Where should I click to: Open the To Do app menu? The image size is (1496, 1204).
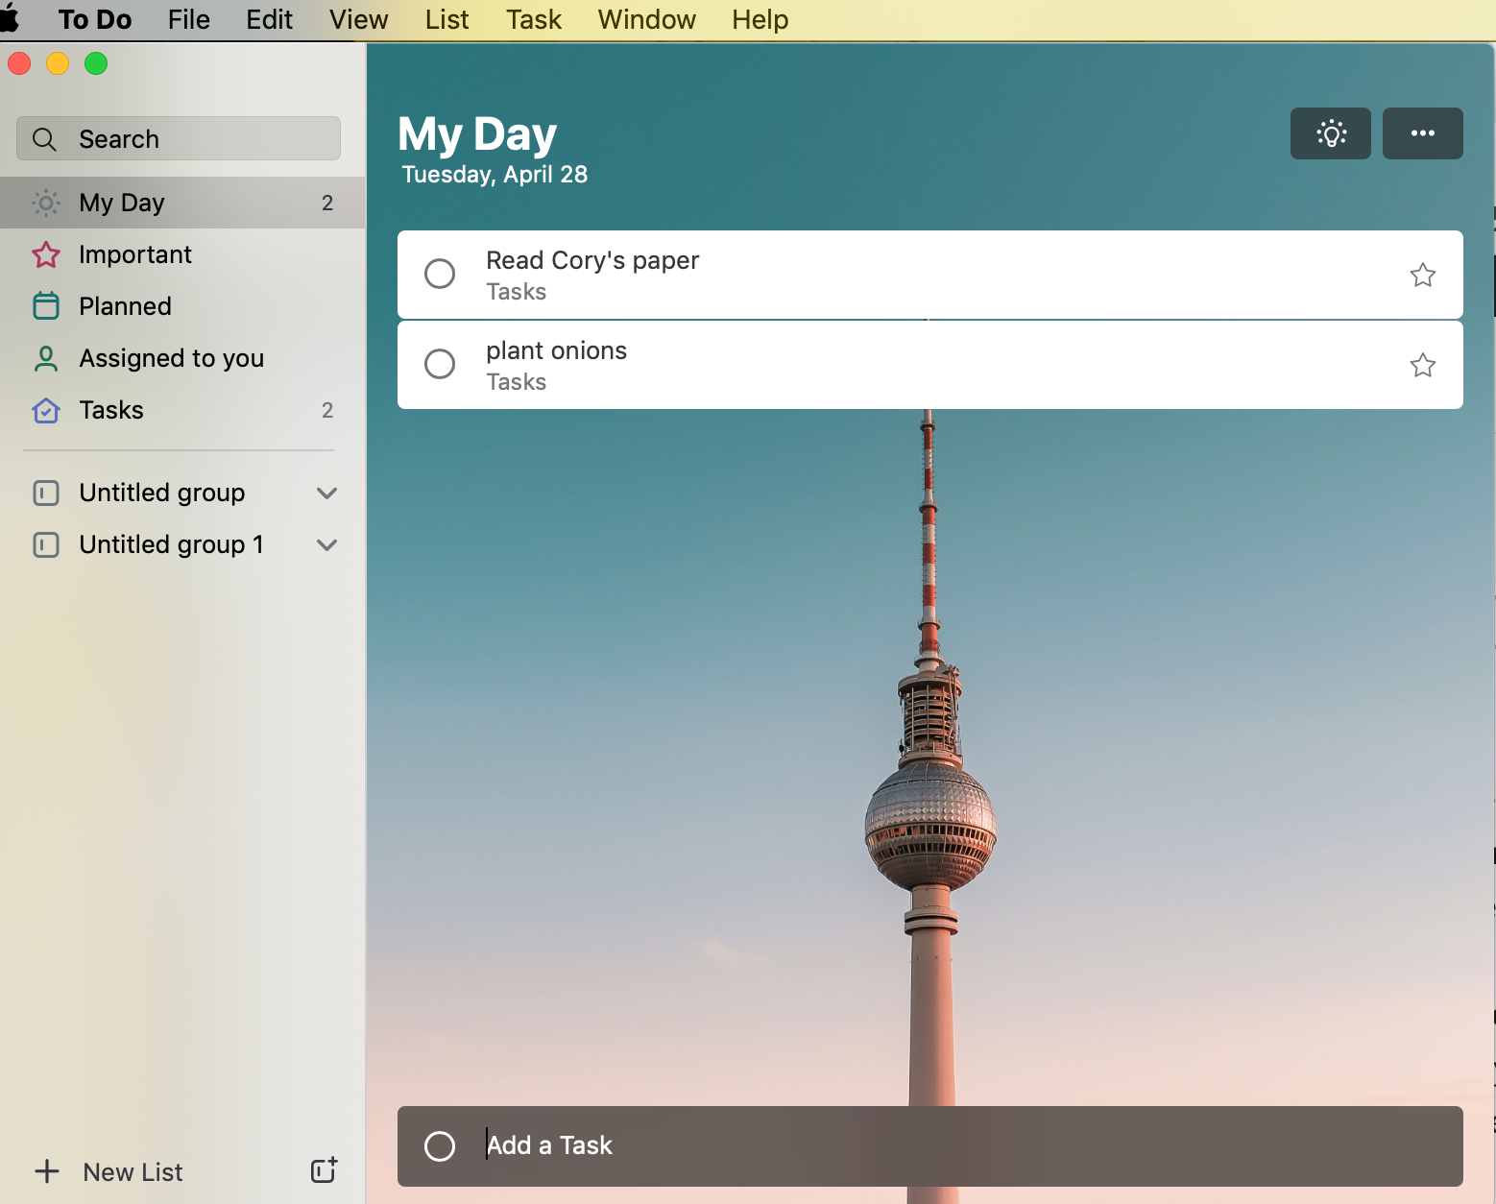coord(95,19)
